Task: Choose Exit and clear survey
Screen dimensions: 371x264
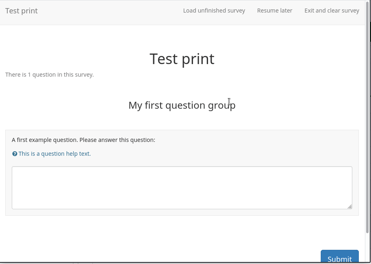Action: click(332, 11)
